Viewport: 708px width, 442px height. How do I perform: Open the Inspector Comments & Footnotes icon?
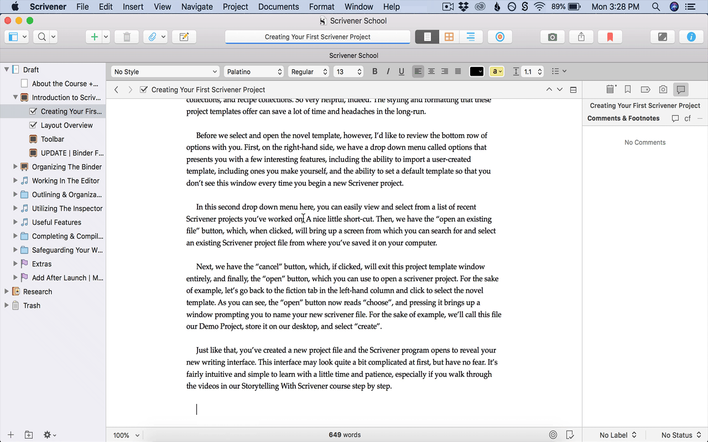click(681, 89)
